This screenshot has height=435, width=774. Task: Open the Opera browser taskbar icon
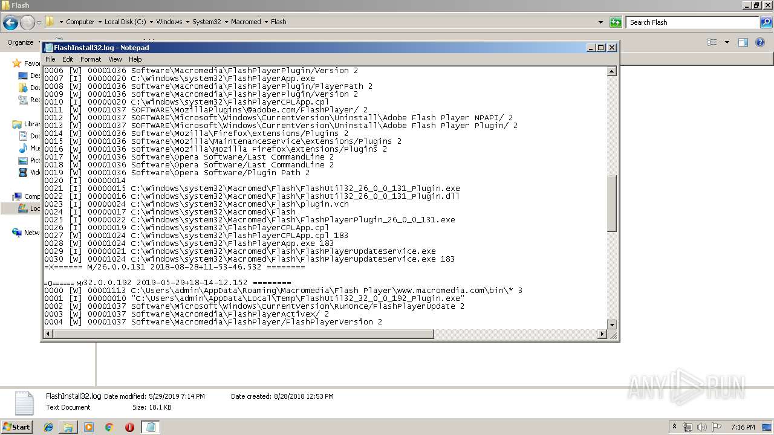click(x=129, y=427)
